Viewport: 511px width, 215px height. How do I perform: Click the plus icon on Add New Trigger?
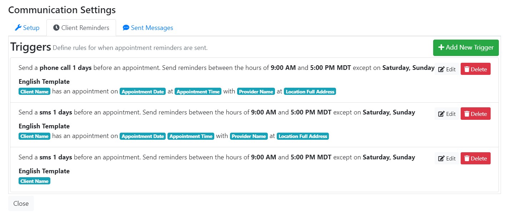(x=441, y=47)
